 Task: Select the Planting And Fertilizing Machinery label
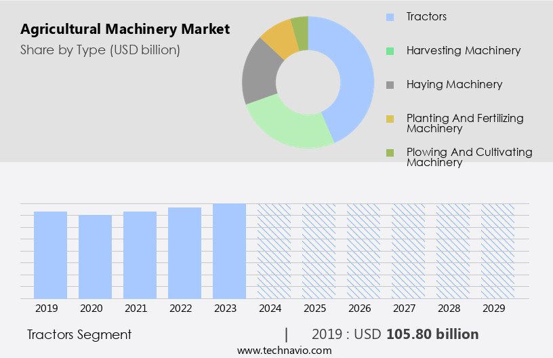pos(465,123)
